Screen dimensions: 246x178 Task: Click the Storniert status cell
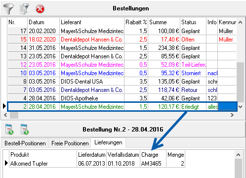click(x=193, y=73)
